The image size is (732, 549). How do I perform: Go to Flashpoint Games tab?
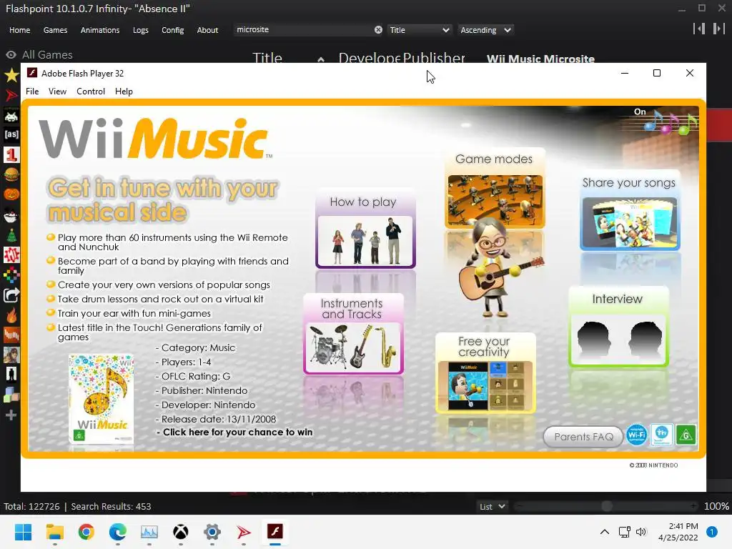55,30
